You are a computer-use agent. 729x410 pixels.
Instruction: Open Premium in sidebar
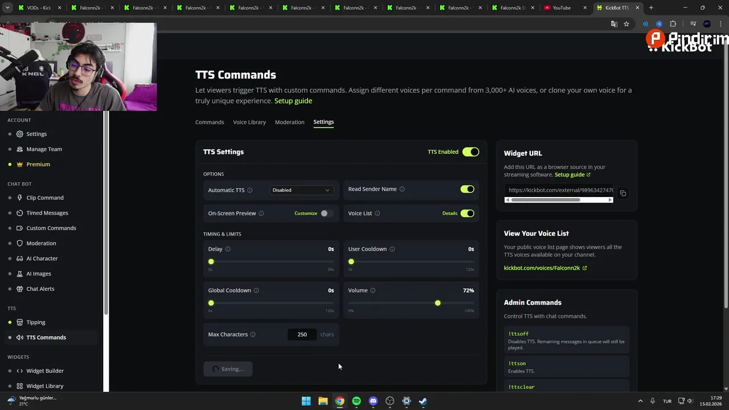click(x=38, y=164)
